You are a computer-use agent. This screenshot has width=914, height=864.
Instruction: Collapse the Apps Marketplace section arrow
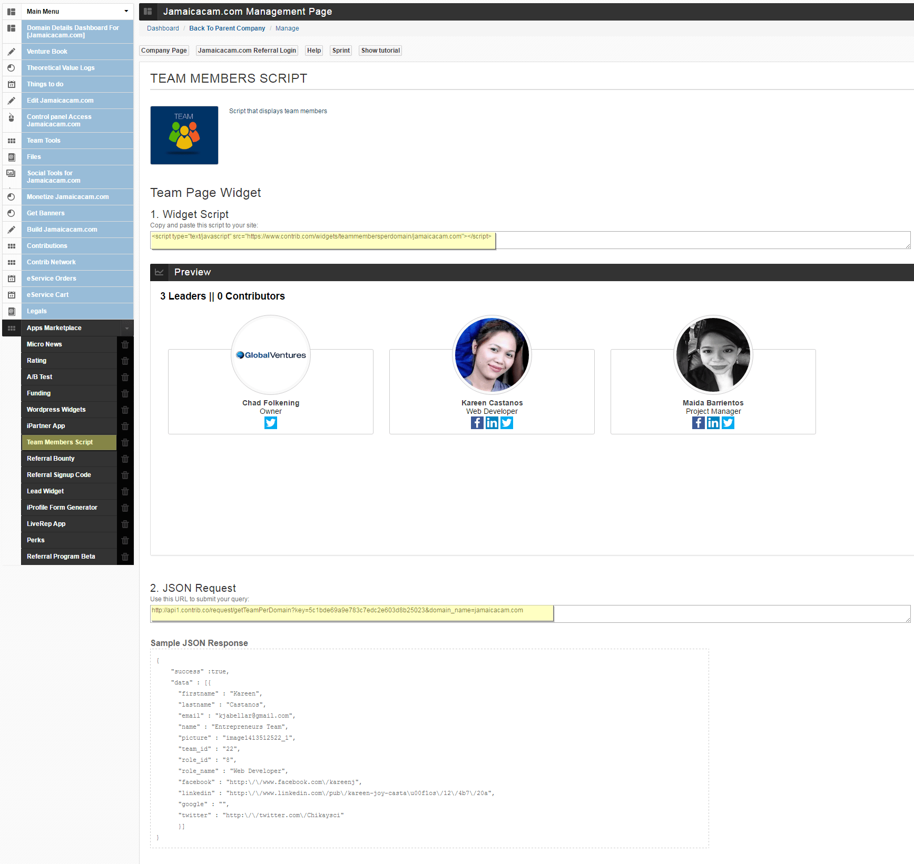(x=127, y=328)
